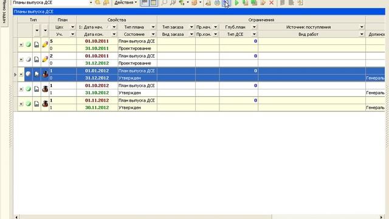Toggle the first view mode button after Действия
This screenshot has width=389, height=219.
coord(145,2)
